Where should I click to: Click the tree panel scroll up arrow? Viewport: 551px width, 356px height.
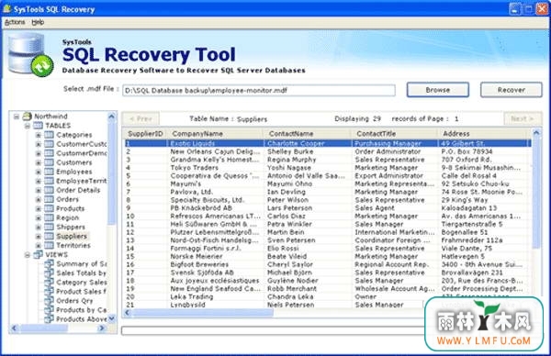click(112, 117)
